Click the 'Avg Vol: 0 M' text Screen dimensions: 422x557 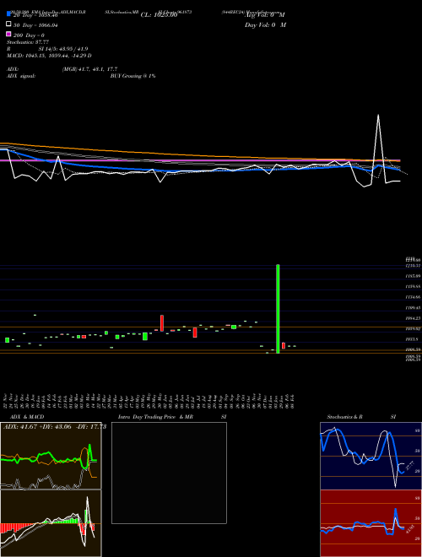tap(265, 15)
